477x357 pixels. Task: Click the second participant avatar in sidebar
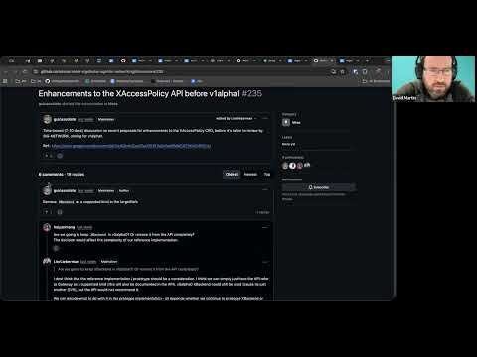(x=292, y=166)
